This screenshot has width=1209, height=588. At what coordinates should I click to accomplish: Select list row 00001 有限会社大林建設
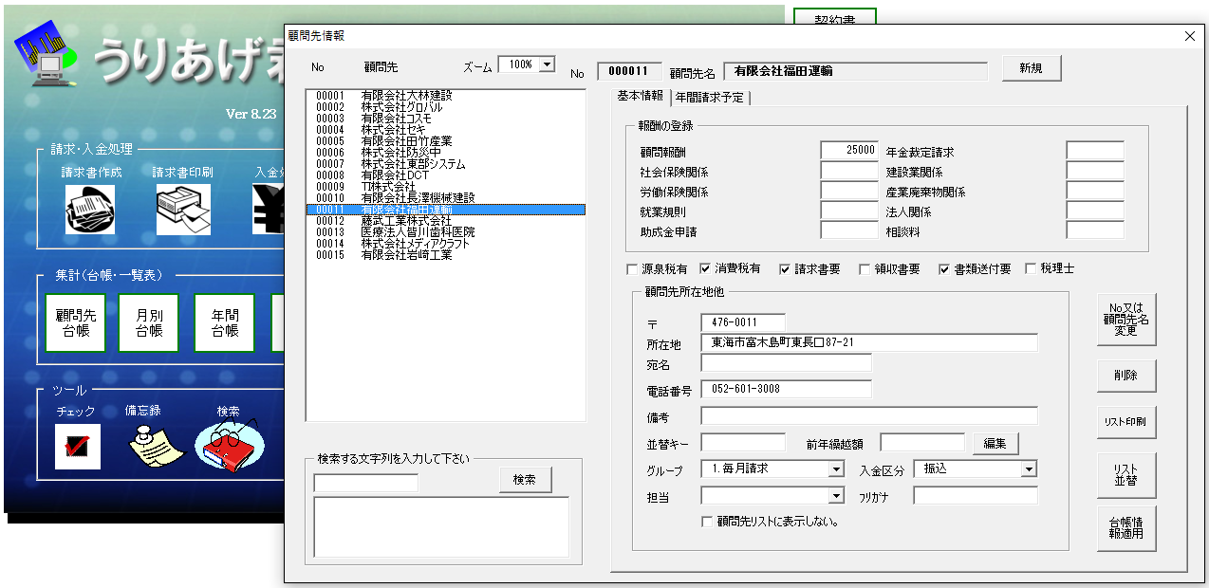[445, 96]
